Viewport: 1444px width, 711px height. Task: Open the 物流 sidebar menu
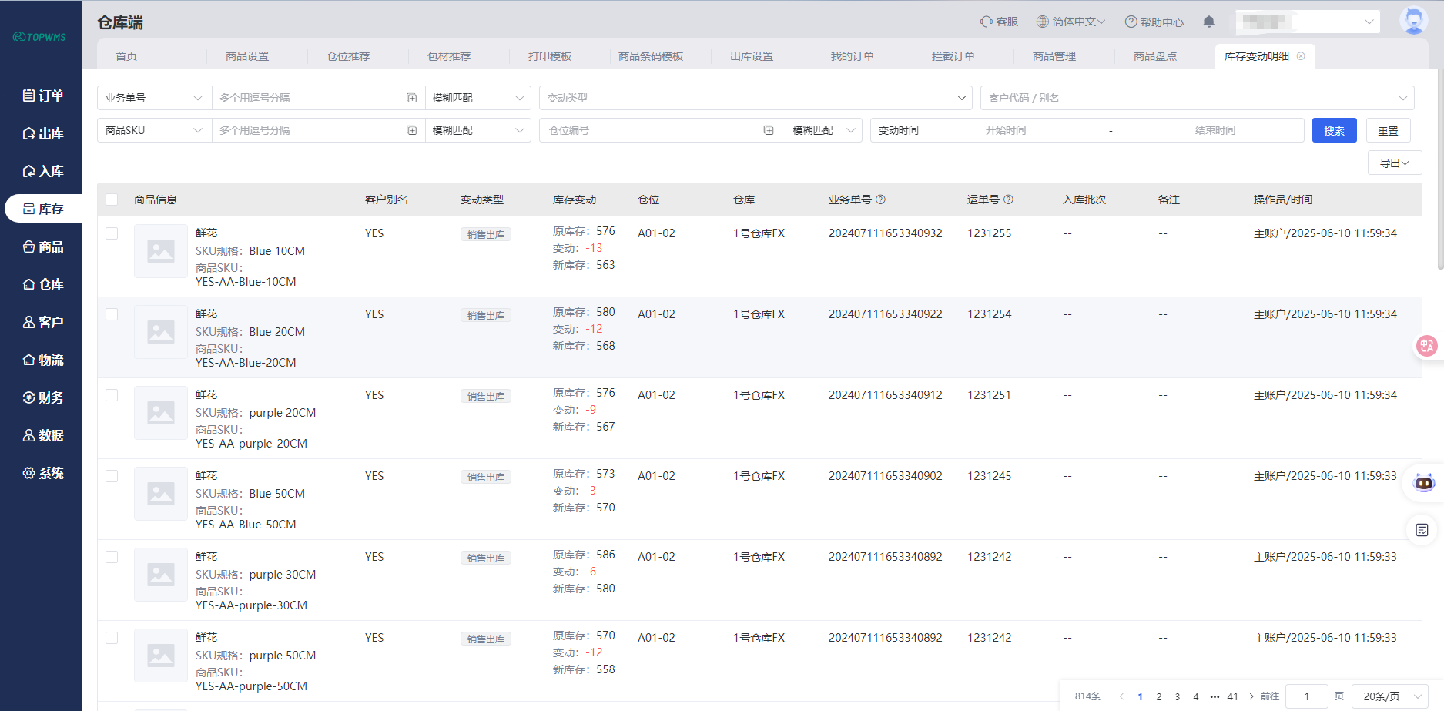point(43,360)
